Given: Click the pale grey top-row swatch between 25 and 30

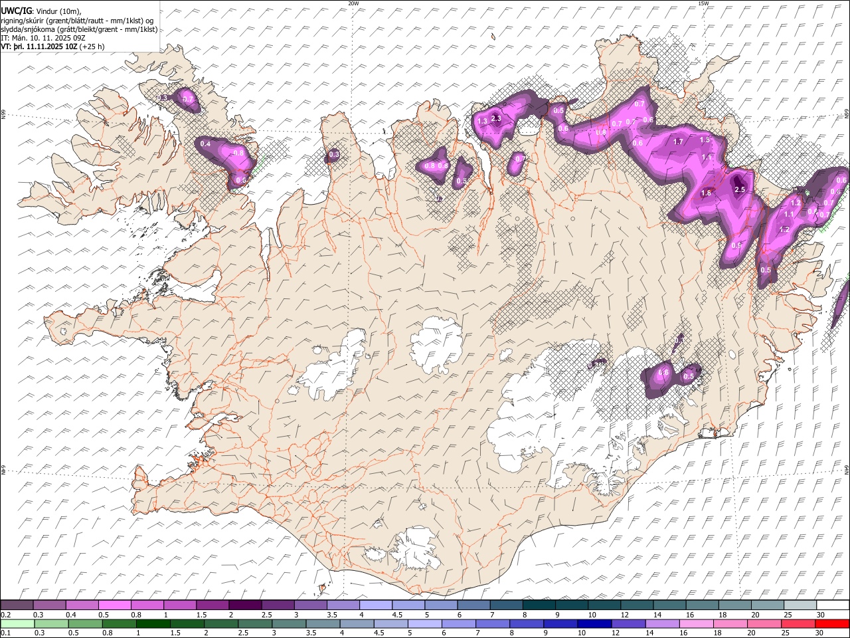Looking at the screenshot, I should pos(800,605).
